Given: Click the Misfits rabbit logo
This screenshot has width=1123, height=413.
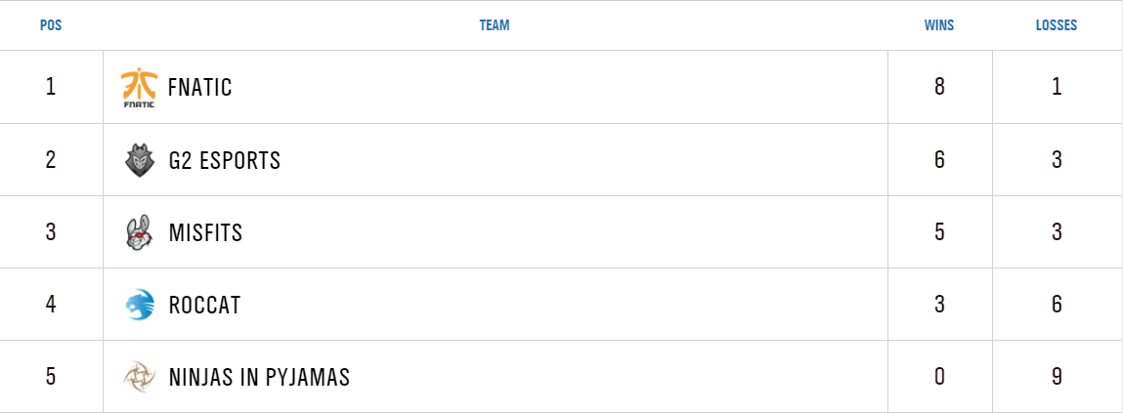Looking at the screenshot, I should click(139, 232).
